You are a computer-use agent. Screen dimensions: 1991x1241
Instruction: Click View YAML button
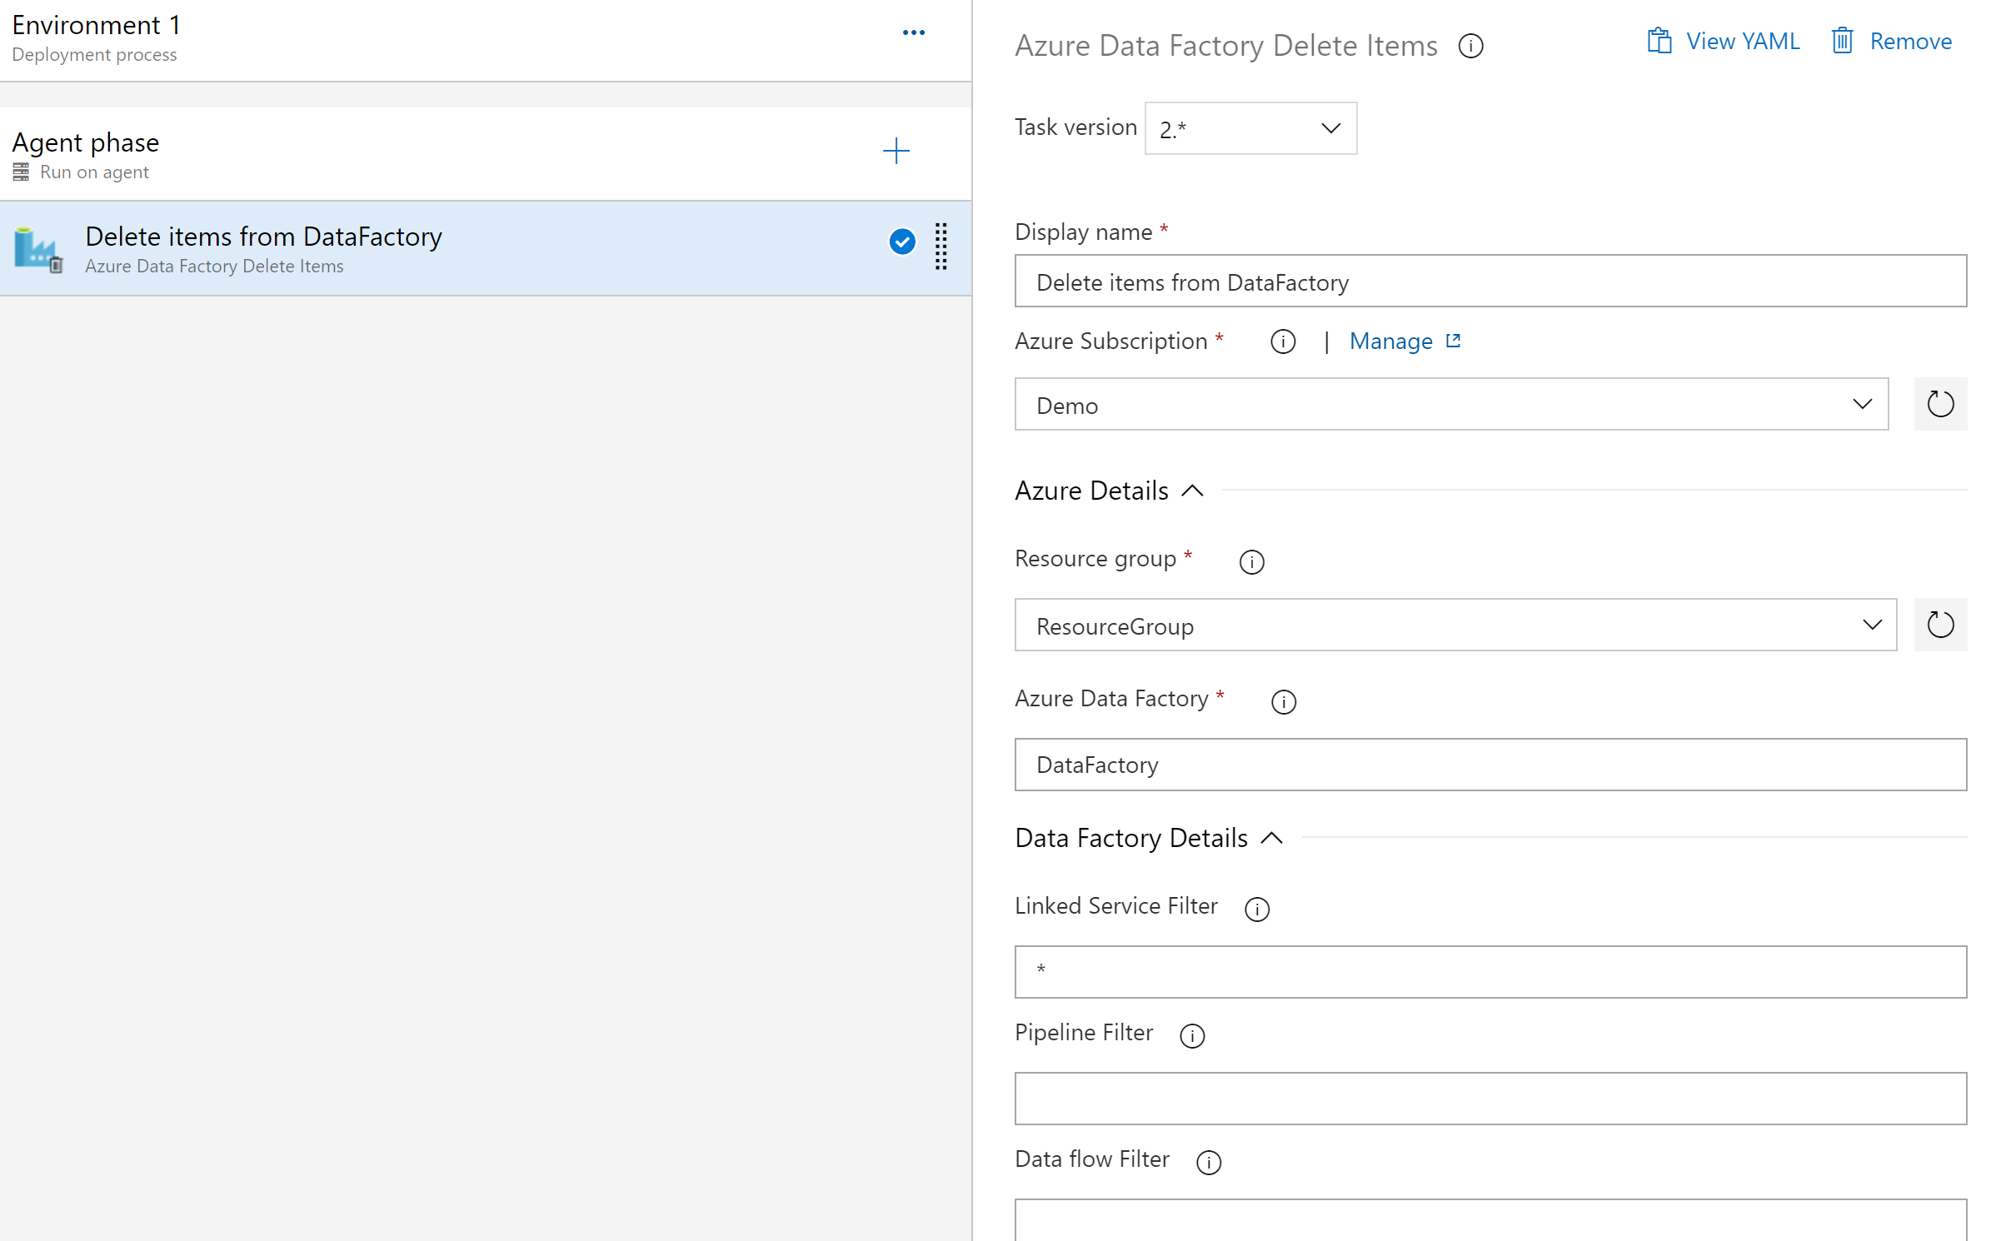coord(1723,41)
